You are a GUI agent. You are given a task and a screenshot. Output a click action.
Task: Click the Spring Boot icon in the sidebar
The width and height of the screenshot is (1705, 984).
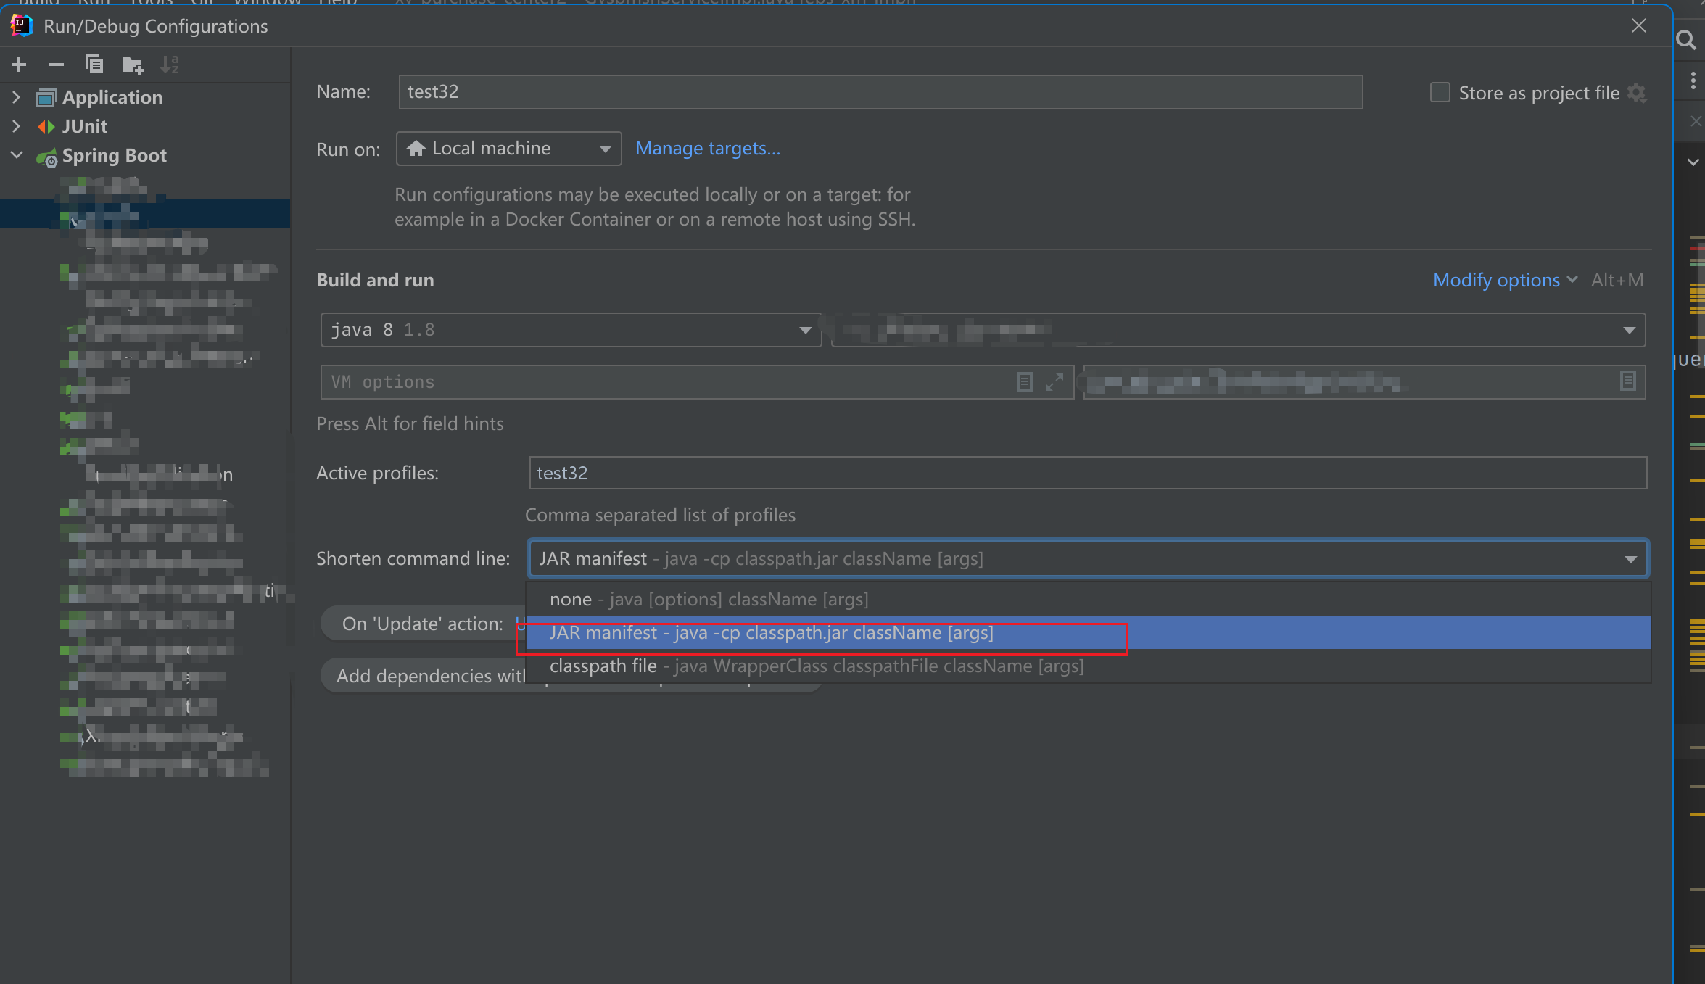[x=46, y=156]
